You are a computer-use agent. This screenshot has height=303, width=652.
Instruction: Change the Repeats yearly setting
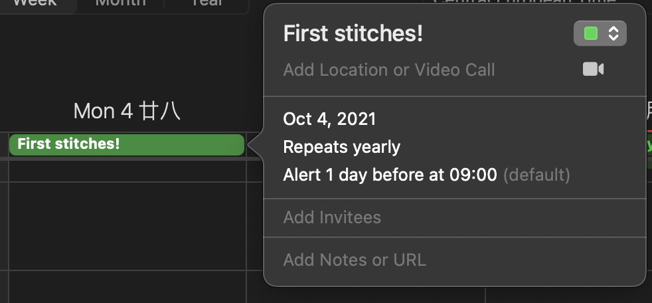(x=342, y=147)
